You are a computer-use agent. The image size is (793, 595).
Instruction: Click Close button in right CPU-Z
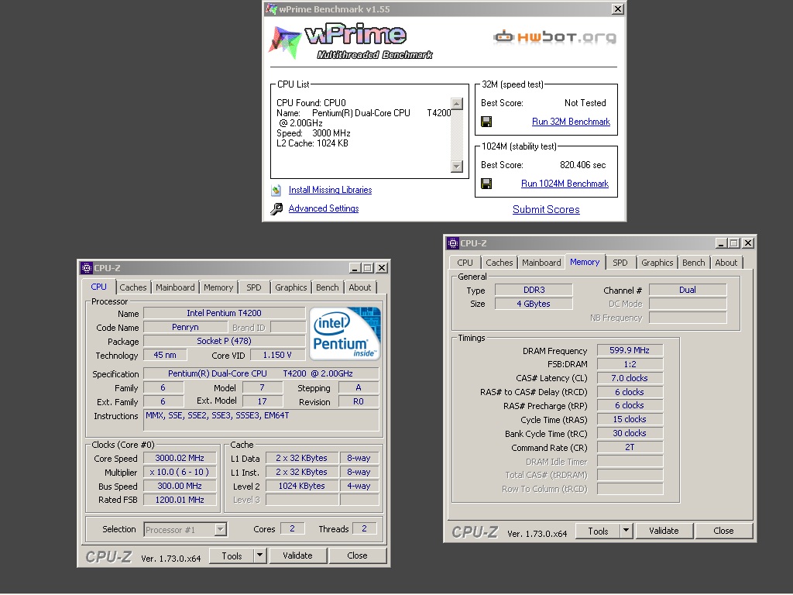(x=723, y=531)
